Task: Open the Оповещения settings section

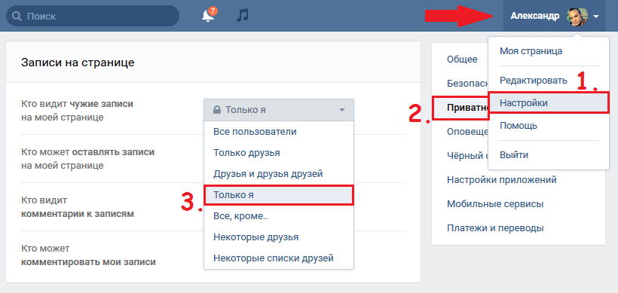Action: pyautogui.click(x=467, y=132)
